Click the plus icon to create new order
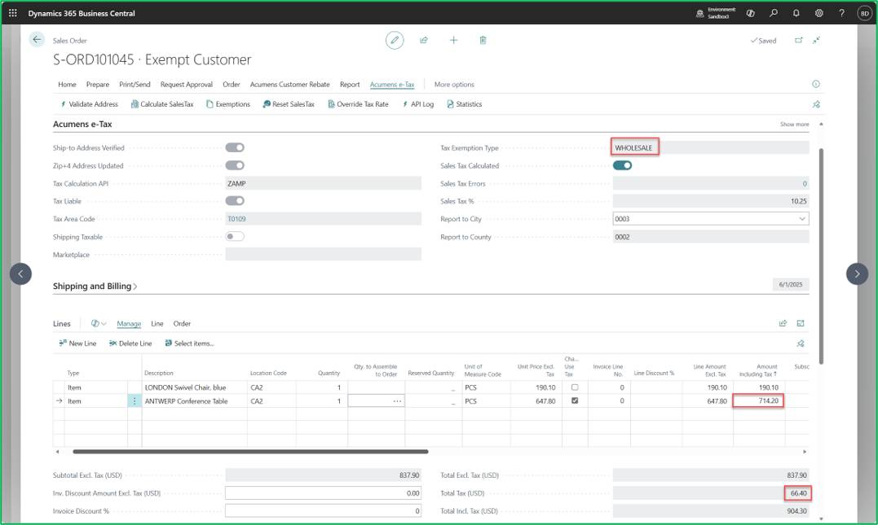The width and height of the screenshot is (878, 525). [x=453, y=40]
